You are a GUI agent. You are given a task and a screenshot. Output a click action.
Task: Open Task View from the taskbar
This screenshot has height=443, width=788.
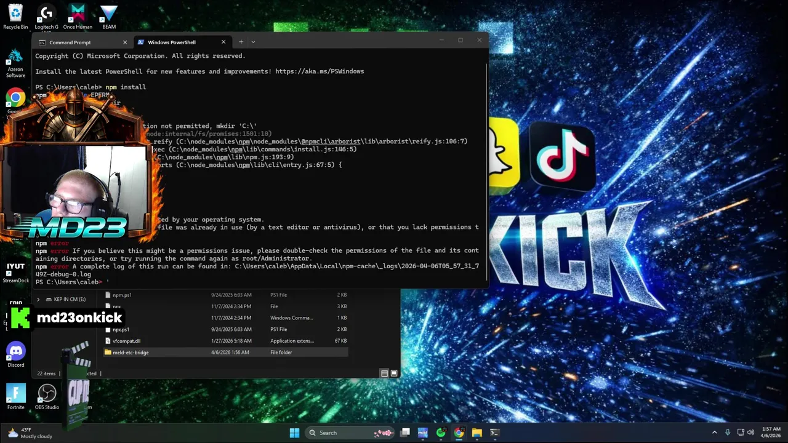405,433
